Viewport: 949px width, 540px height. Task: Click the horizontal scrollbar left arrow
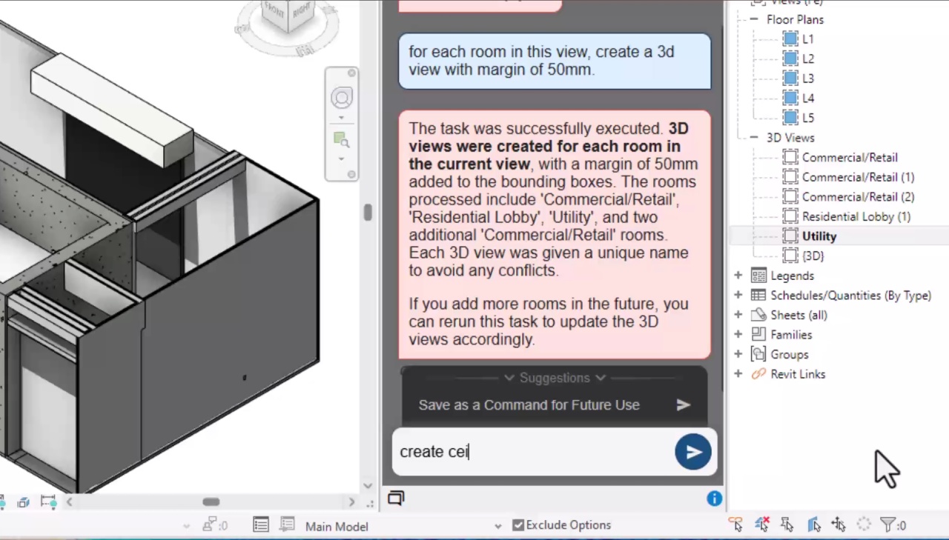pyautogui.click(x=70, y=501)
